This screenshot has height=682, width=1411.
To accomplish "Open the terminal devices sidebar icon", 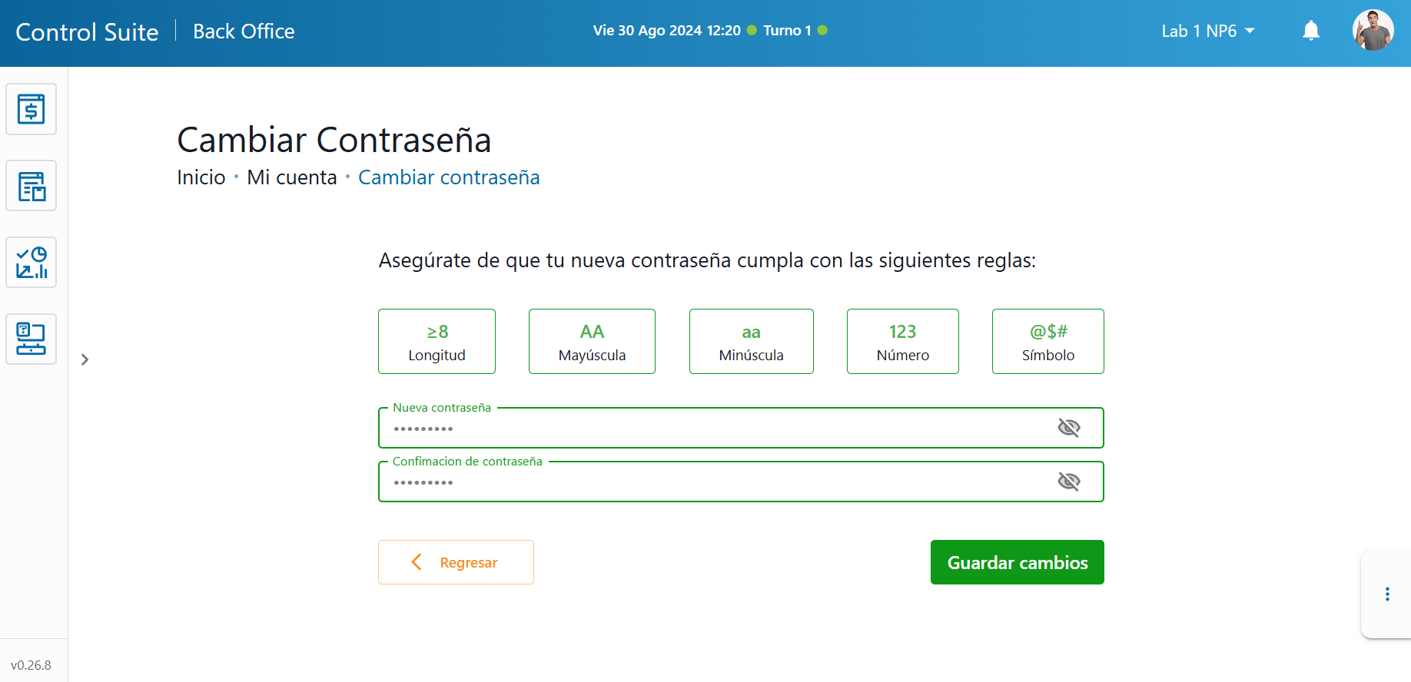I will point(31,339).
